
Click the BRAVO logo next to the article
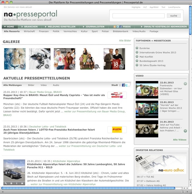117,95
